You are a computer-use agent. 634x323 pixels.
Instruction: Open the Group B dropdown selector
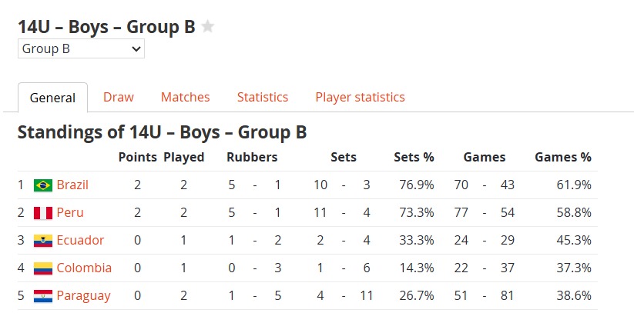tap(81, 49)
